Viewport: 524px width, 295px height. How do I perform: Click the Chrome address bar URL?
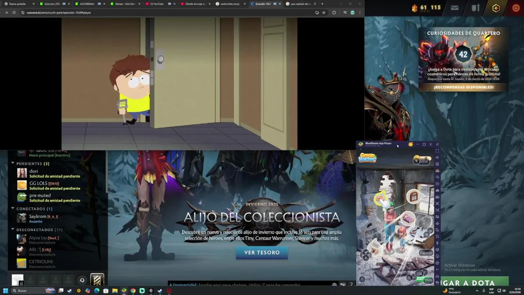[x=59, y=13]
